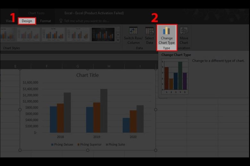Select the orange Phòng Superior bar for 2020
250x166 pixels.
point(133,122)
